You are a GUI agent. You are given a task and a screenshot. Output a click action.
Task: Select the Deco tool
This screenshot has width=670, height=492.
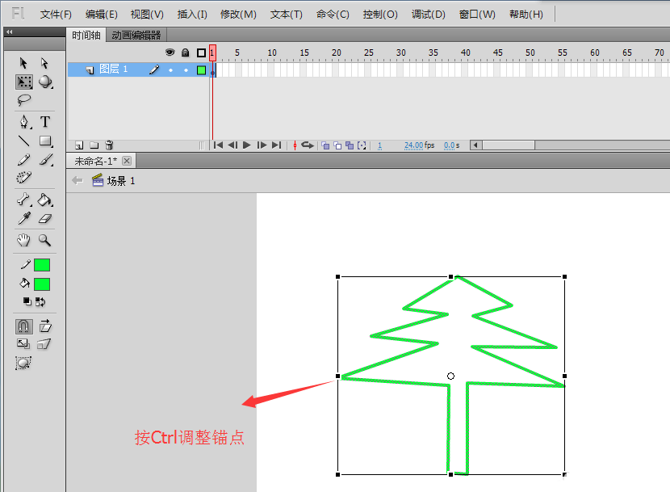tap(24, 178)
